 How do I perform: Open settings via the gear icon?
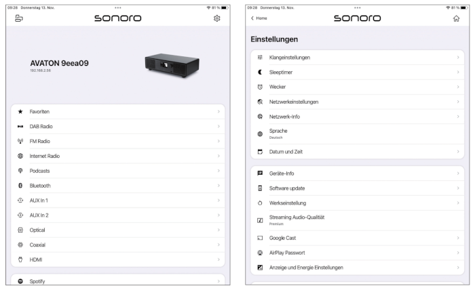pyautogui.click(x=216, y=18)
